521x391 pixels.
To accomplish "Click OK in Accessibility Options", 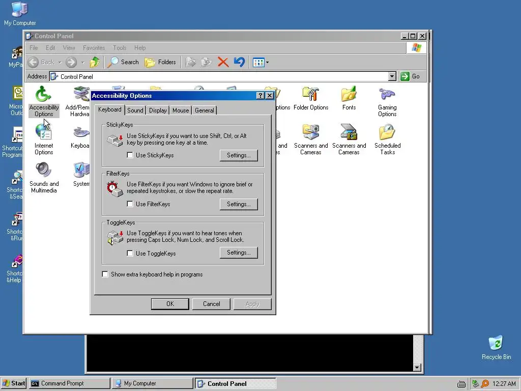I will click(170, 304).
